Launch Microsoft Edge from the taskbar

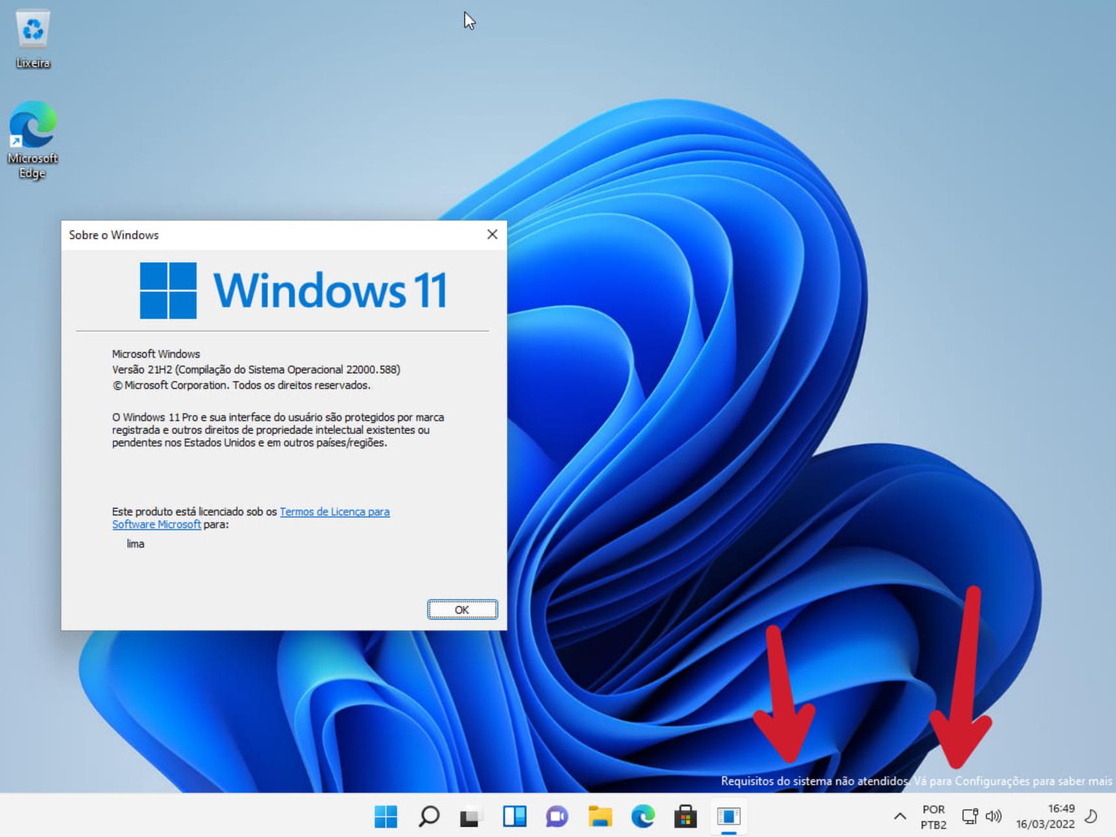[643, 816]
